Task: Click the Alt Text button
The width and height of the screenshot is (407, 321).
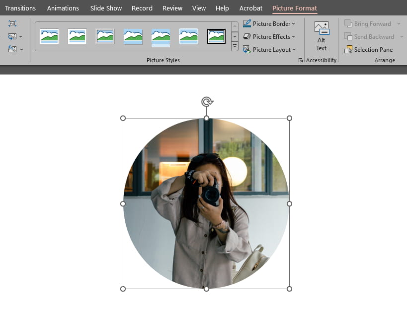Action: point(322,36)
